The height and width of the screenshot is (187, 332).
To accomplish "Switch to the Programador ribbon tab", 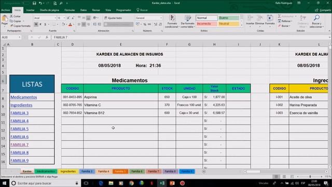I will 123,10.
